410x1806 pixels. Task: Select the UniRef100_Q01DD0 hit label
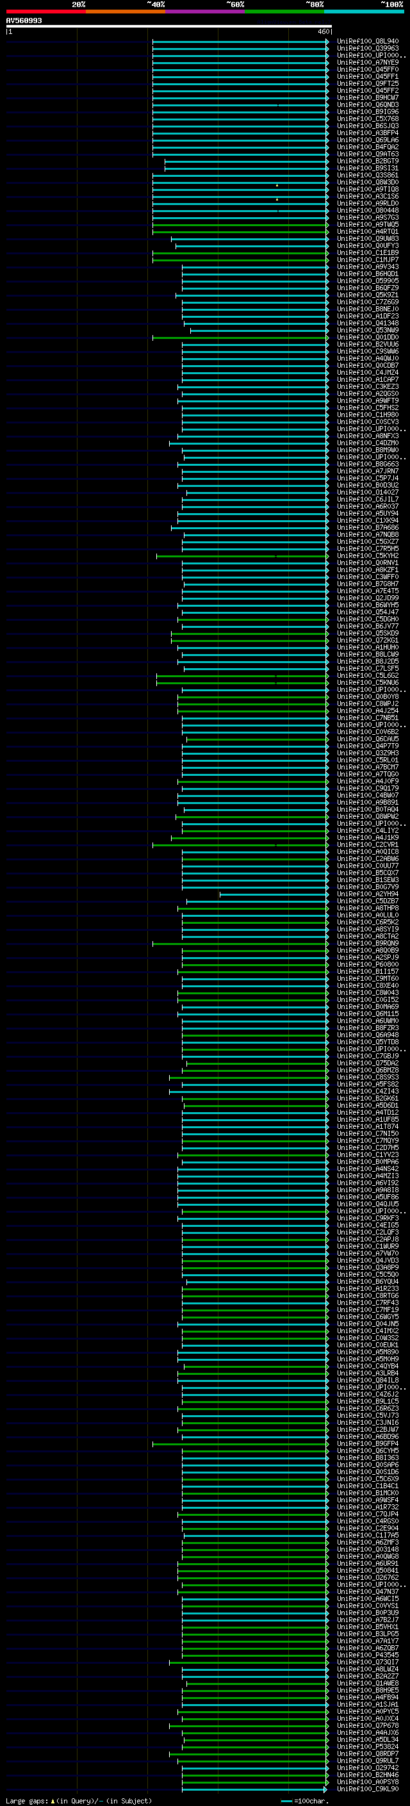coord(367,337)
